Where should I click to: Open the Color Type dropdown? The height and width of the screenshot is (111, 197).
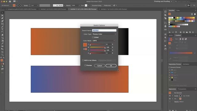[x=104, y=34]
